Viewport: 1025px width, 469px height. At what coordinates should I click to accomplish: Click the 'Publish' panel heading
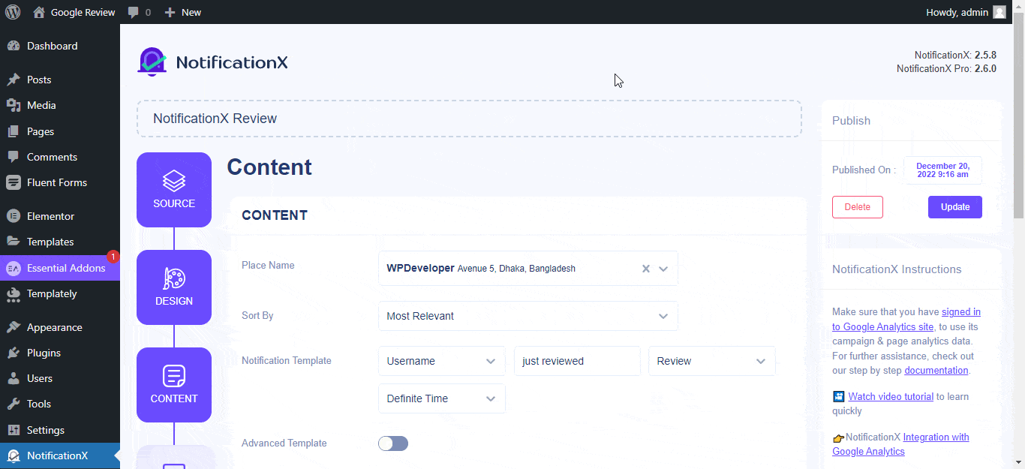click(851, 121)
